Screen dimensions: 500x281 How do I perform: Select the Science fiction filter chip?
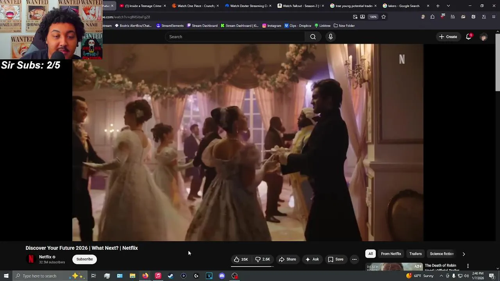coord(442,254)
